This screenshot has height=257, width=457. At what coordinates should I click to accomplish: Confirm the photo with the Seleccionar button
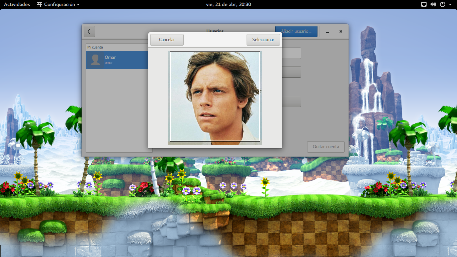(263, 39)
